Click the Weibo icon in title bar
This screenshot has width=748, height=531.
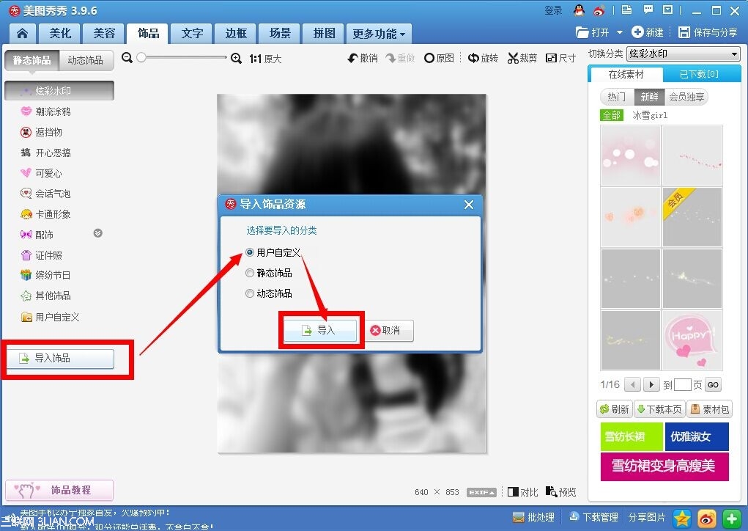pyautogui.click(x=599, y=10)
